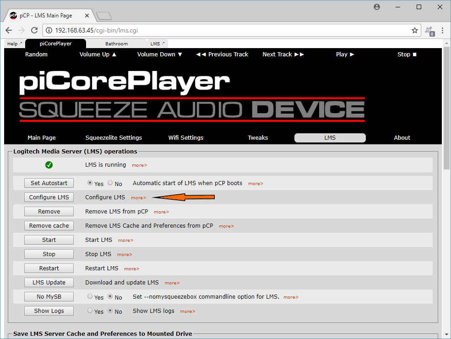Click the Random playback control
Screen dimensions: 451x339
[x=36, y=55]
